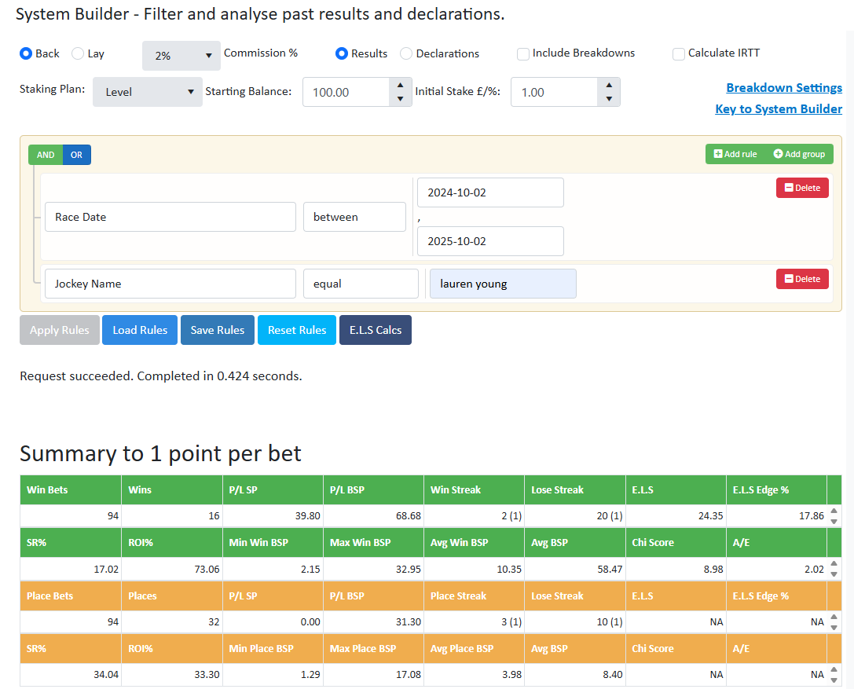Open the Breakdown Settings link

pos(783,88)
